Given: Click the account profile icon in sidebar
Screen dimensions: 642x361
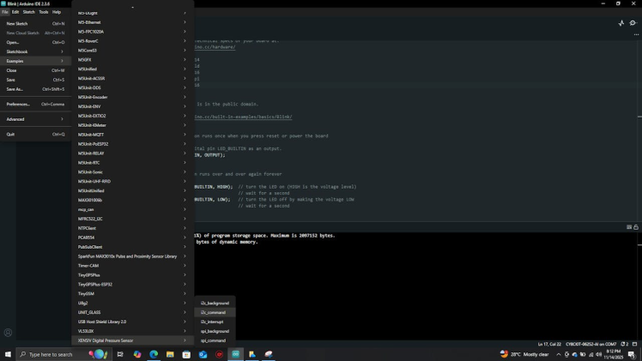Looking at the screenshot, I should coord(8,333).
